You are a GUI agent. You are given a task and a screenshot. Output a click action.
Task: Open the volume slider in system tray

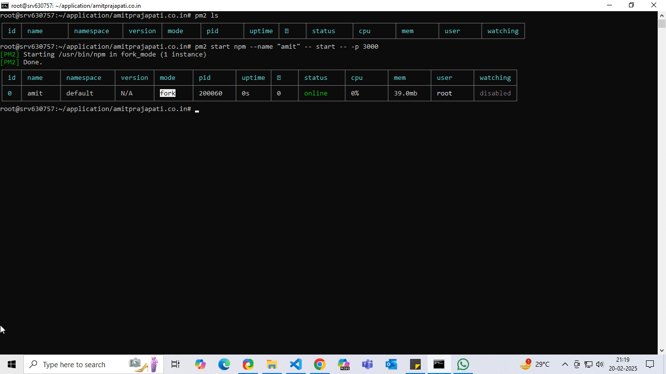pos(600,364)
